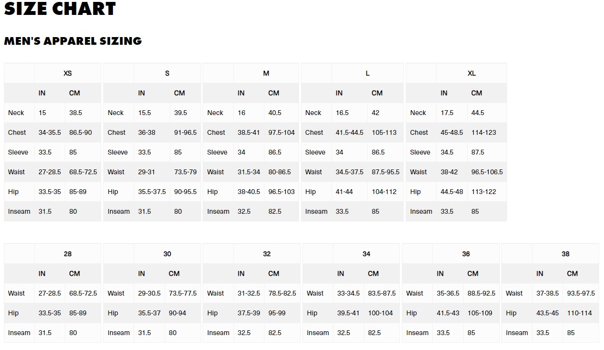
Task: Click the Neck row label in XS table
Action: (16, 113)
